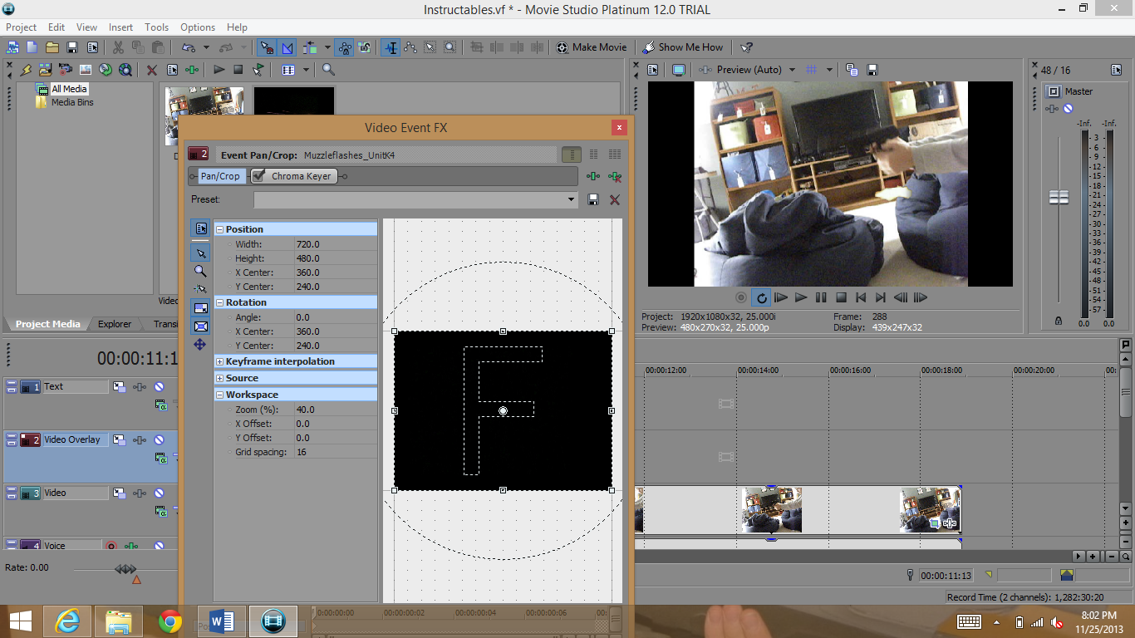Collapse the Rotation section

click(220, 302)
